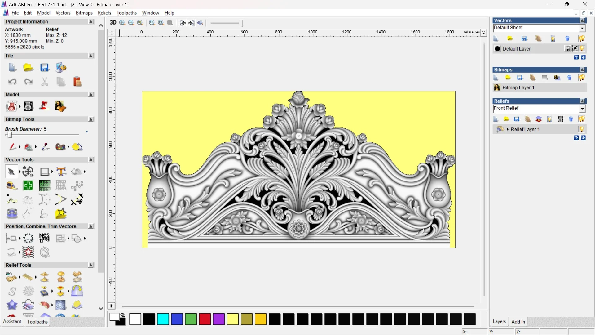This screenshot has height=335, width=595.
Task: Pick the cyan color swatch
Action: [x=163, y=319]
